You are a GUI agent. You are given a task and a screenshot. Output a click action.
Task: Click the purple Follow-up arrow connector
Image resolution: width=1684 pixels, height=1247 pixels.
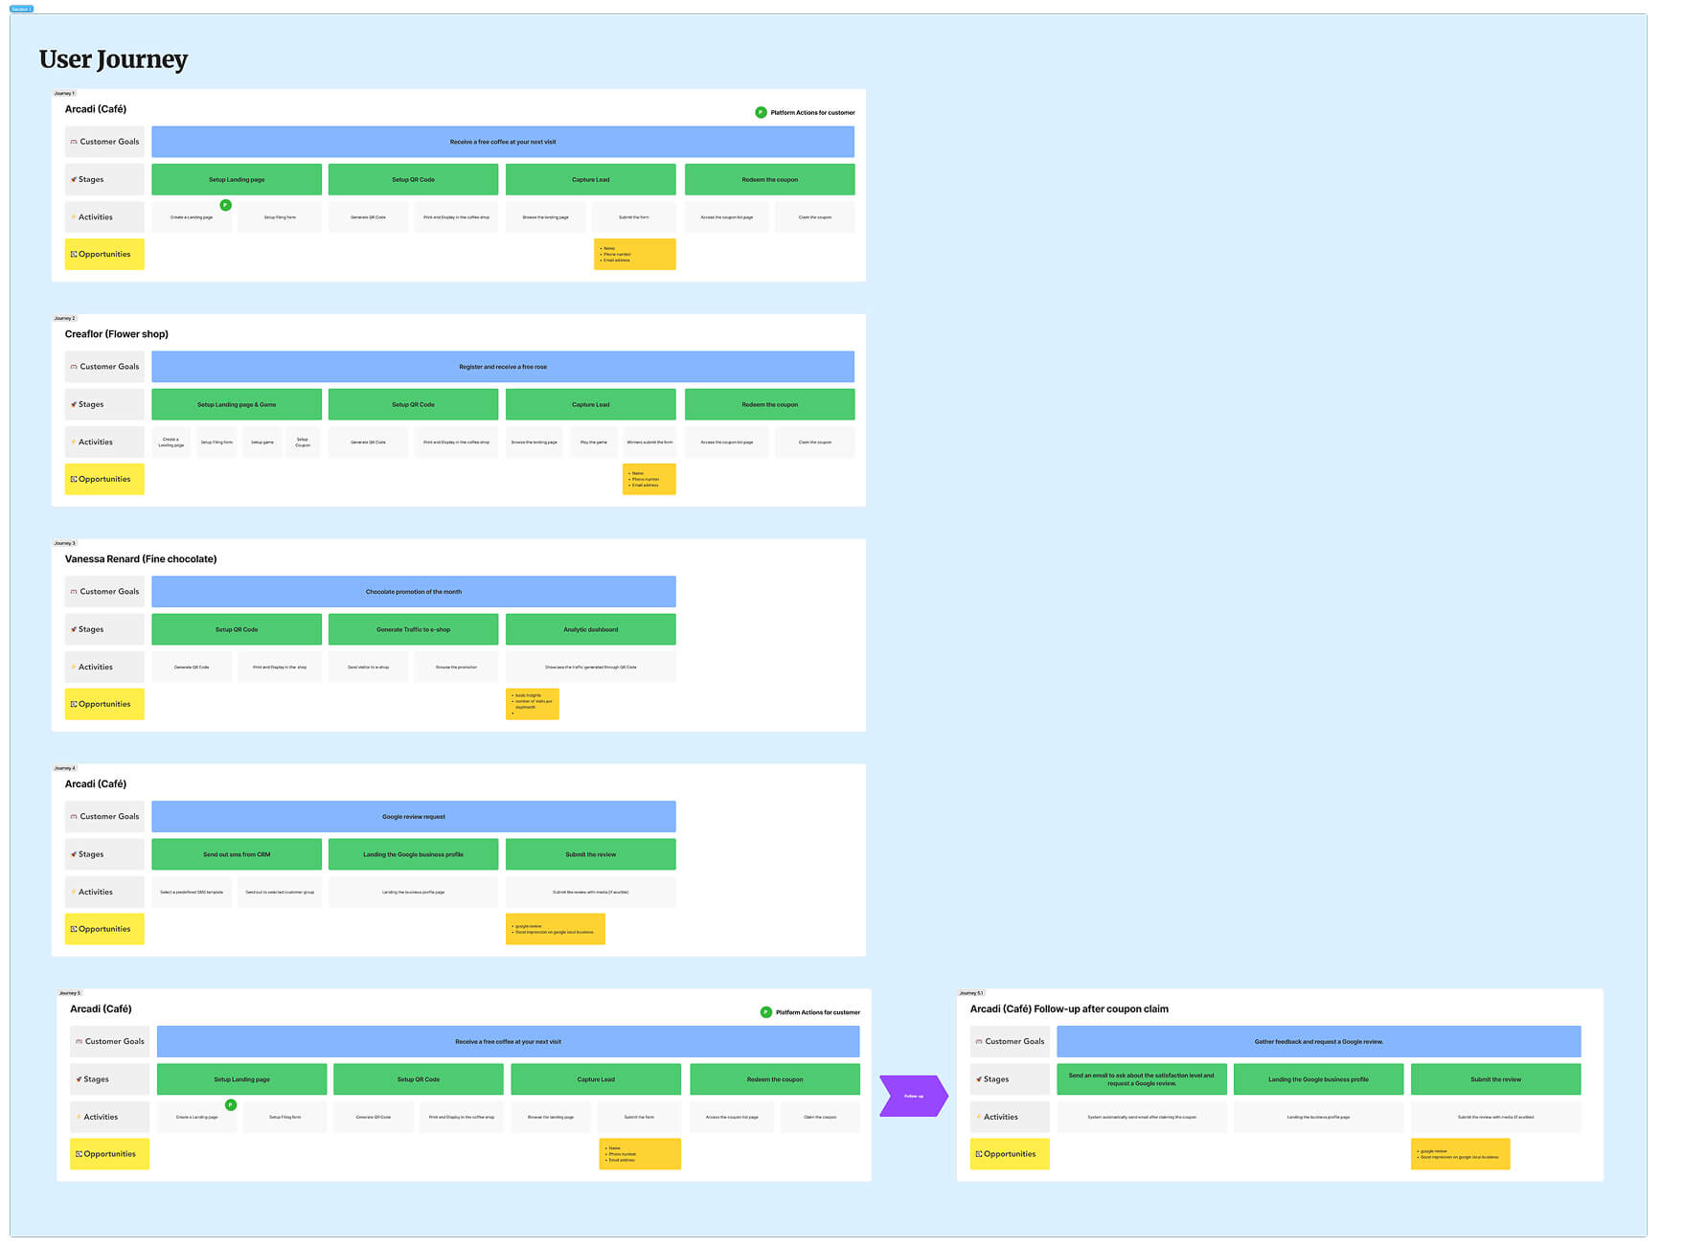point(914,1095)
